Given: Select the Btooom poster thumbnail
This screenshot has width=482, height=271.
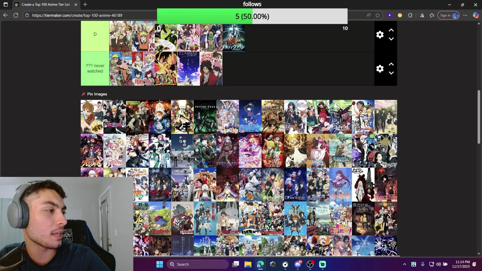Looking at the screenshot, I should (x=137, y=117).
